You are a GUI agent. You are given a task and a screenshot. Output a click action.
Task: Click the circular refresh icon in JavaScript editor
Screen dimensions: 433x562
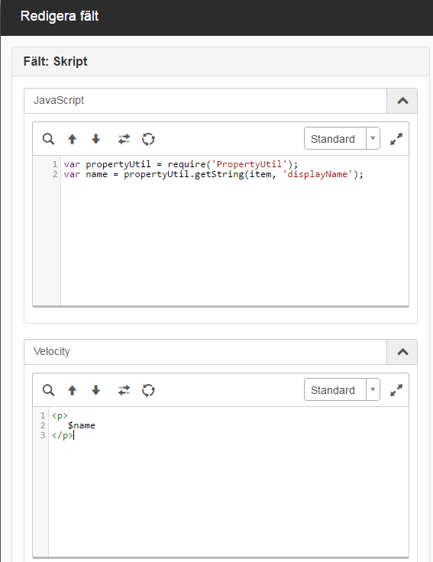pos(148,139)
